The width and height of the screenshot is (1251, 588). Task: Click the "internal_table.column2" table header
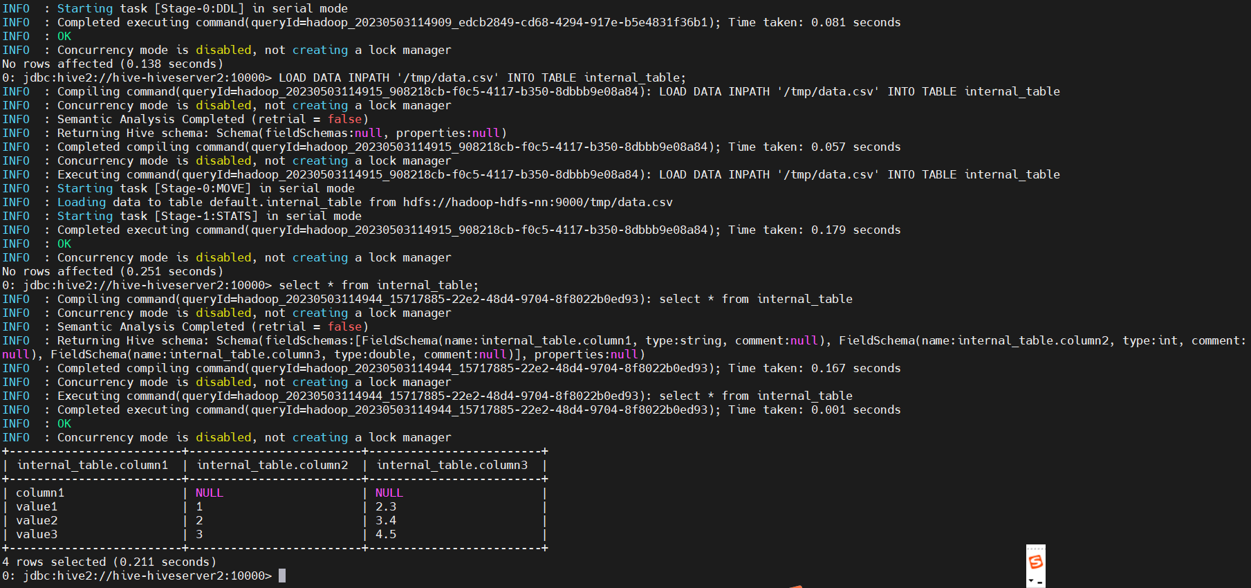(272, 465)
